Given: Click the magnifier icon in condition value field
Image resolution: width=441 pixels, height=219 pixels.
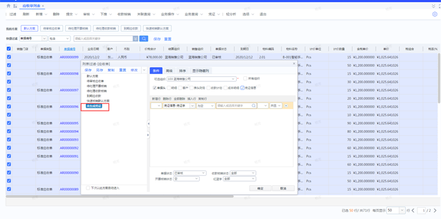Looking at the screenshot, I should 253,106.
